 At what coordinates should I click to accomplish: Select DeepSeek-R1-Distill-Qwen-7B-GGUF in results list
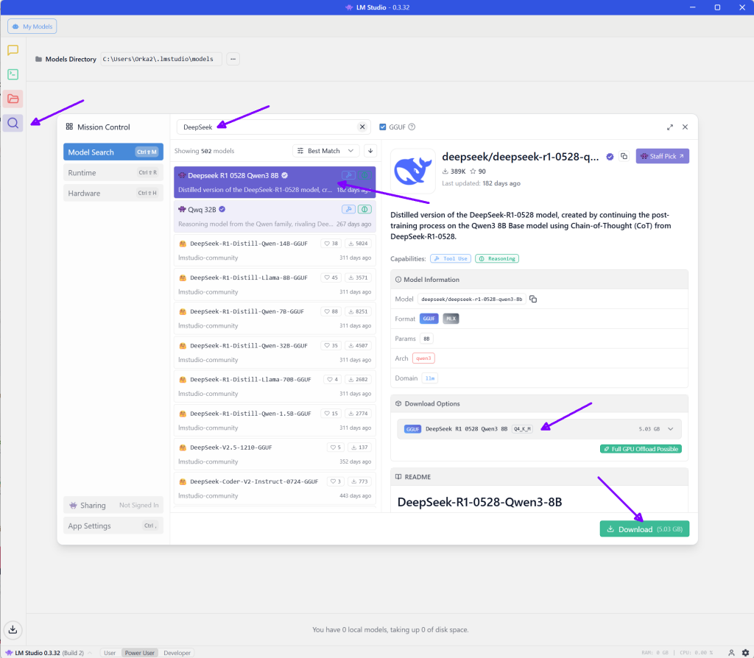click(x=247, y=311)
